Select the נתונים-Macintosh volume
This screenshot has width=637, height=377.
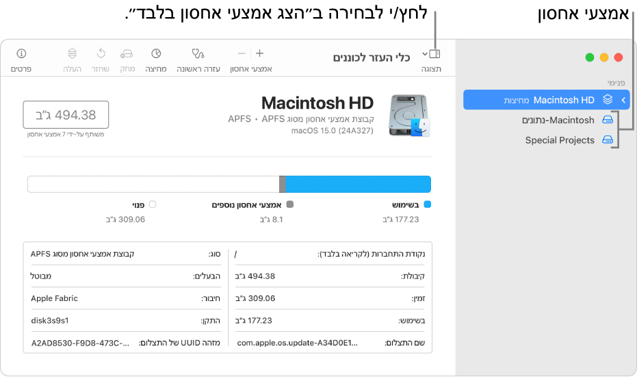558,120
